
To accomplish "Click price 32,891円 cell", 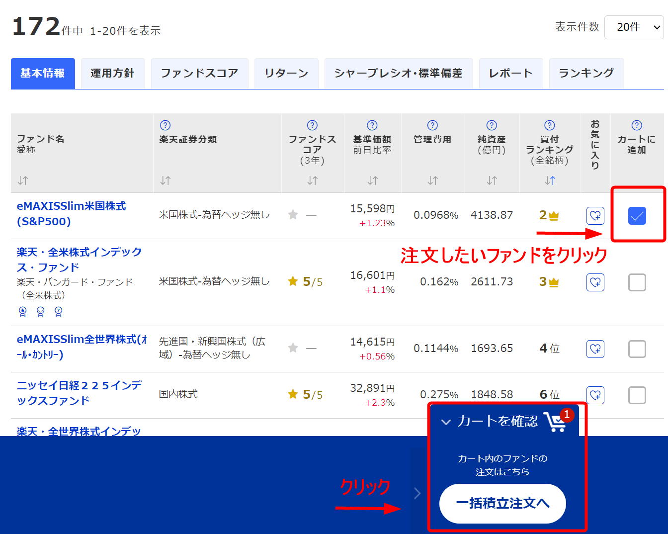I will (372, 388).
